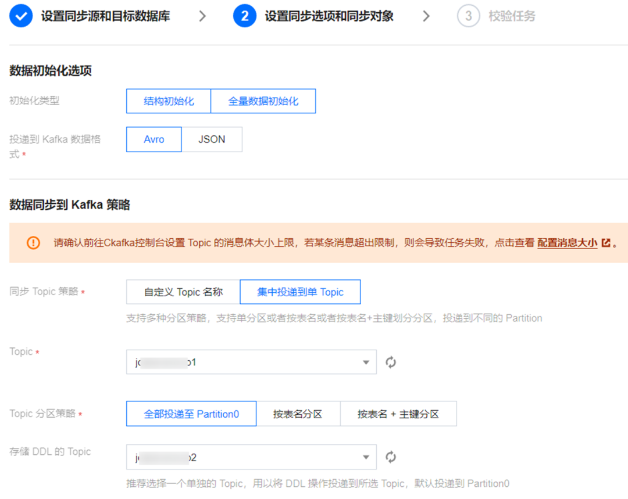Screen dimensions: 628x499
Task: Select 按表名 + 主键分区 option
Action: tap(398, 414)
